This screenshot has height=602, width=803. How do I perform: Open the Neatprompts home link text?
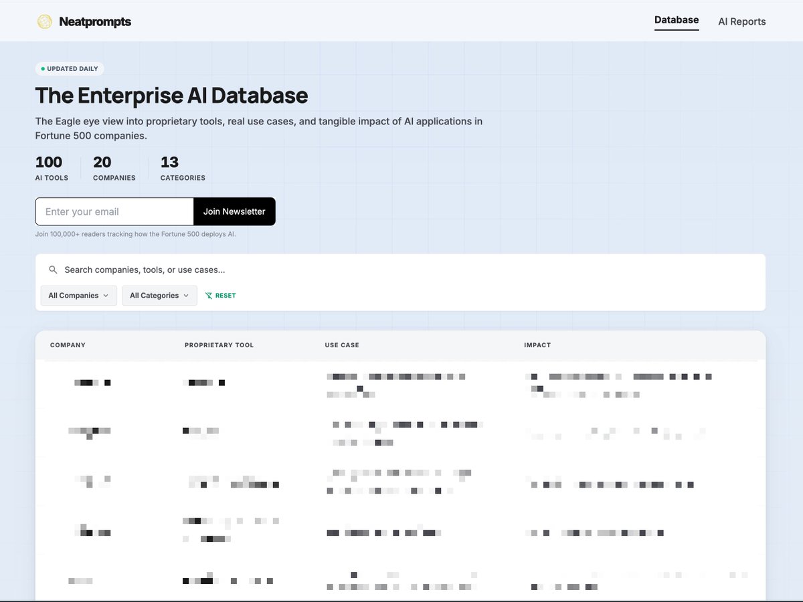pos(95,21)
